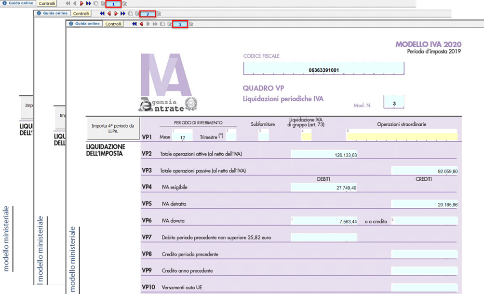The height and width of the screenshot is (294, 484).
Task: Click the Mod. N. field
Action: click(x=394, y=102)
